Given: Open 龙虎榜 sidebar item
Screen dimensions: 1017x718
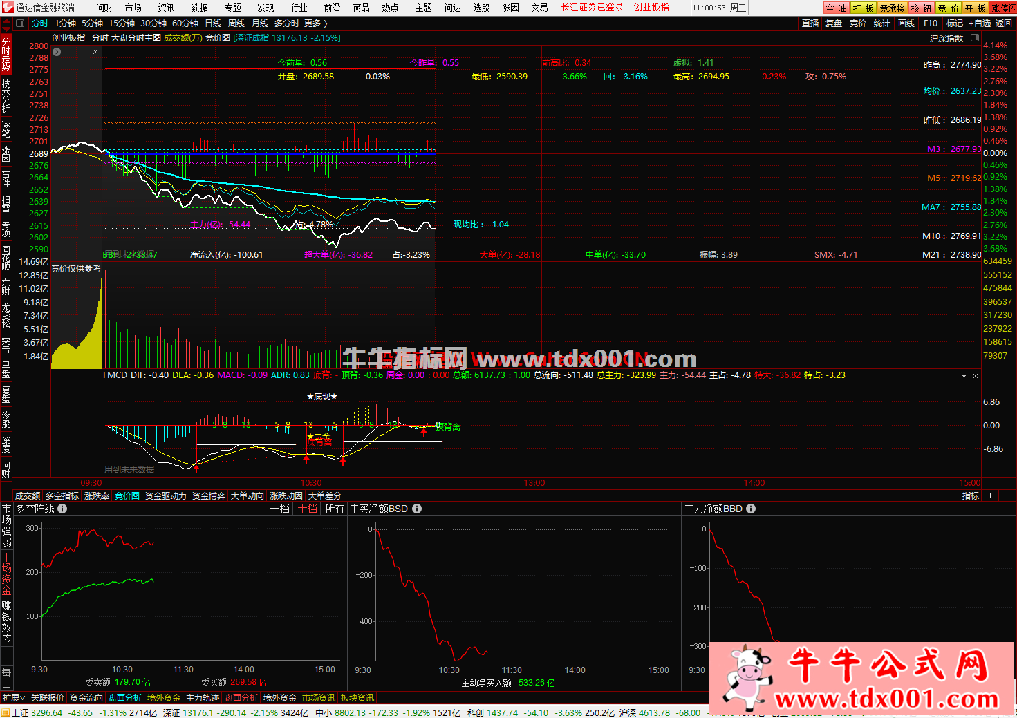Looking at the screenshot, I should click(x=6, y=315).
